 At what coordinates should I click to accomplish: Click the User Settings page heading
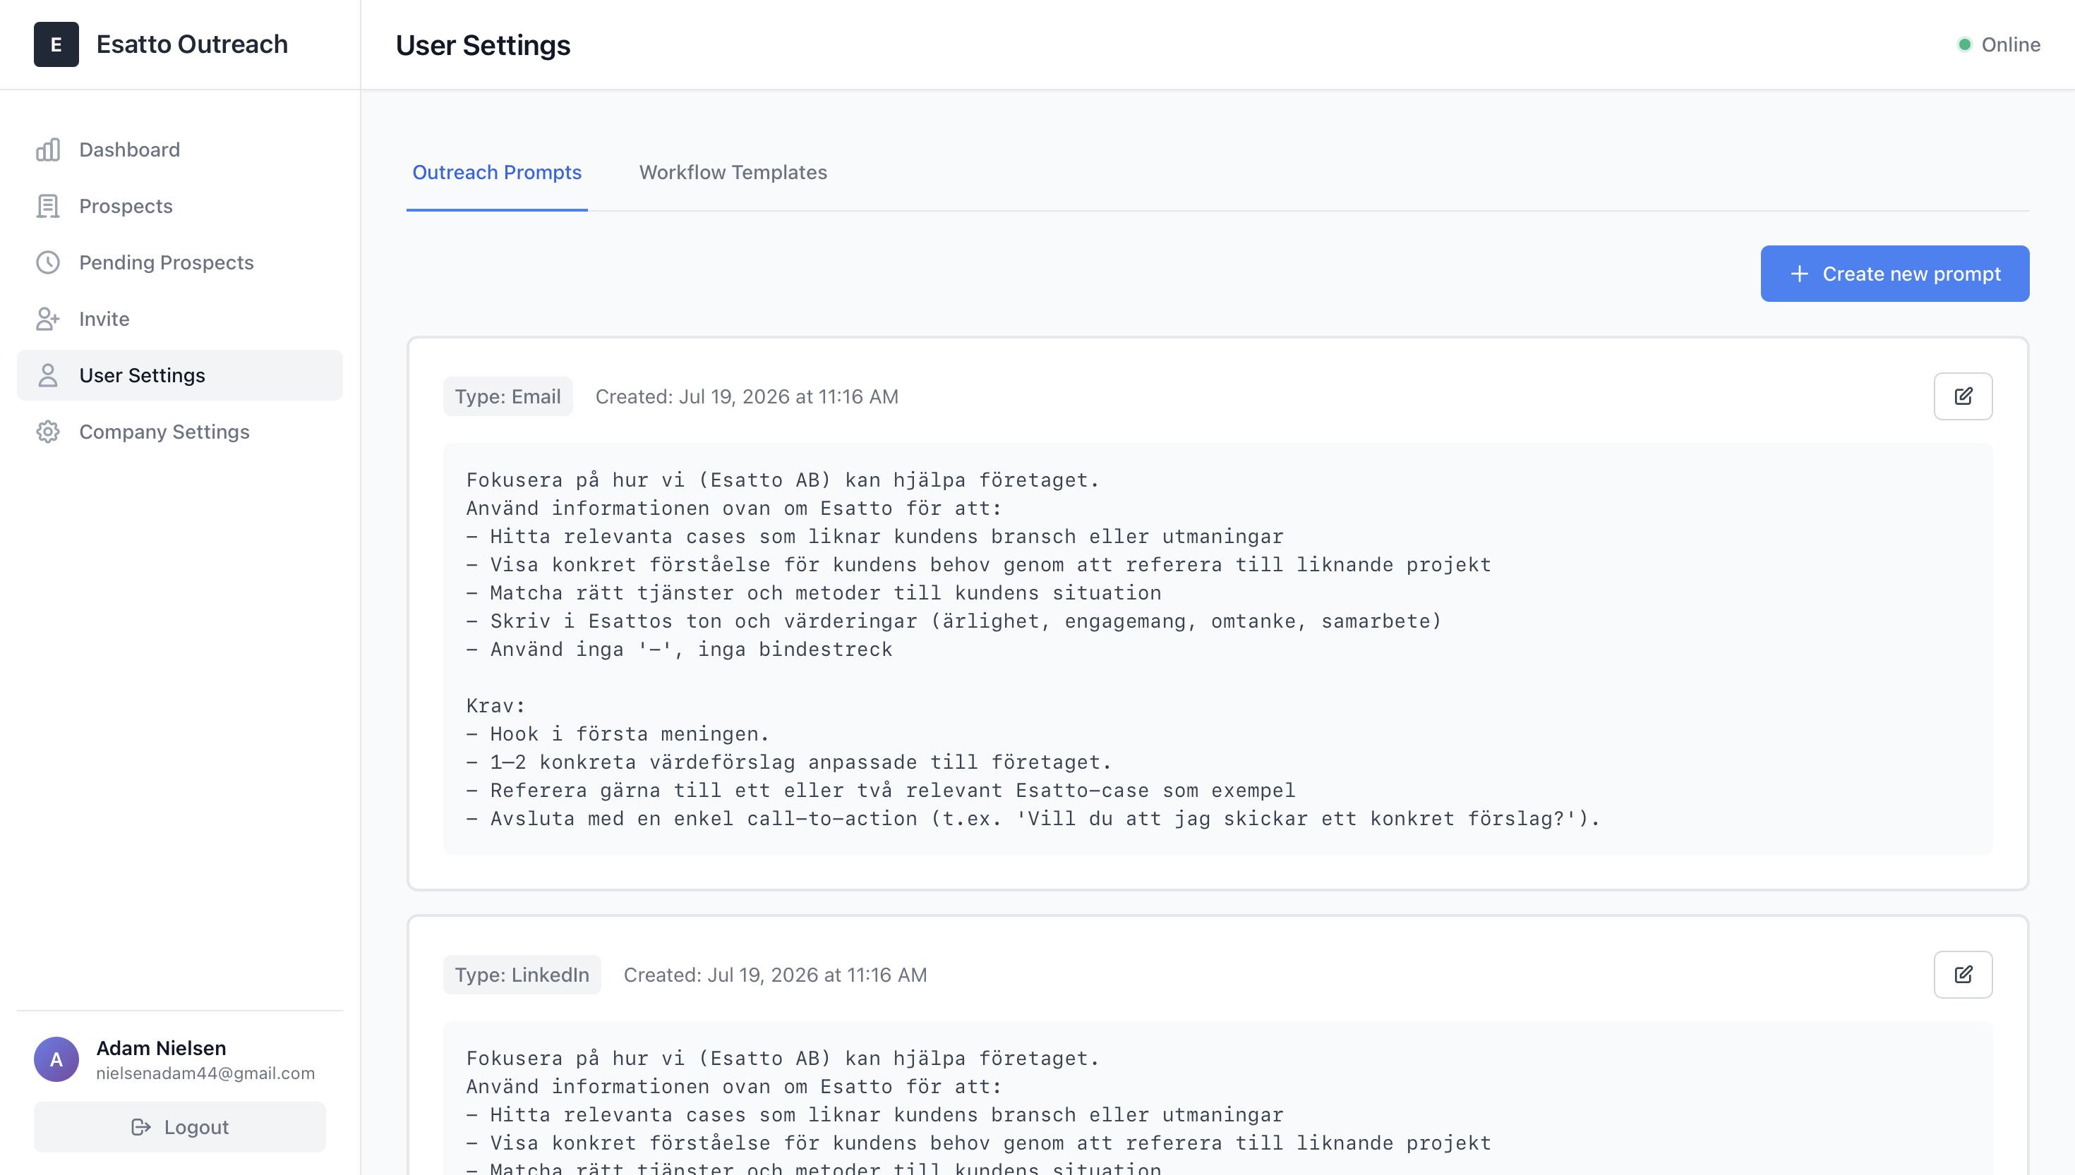click(x=483, y=45)
